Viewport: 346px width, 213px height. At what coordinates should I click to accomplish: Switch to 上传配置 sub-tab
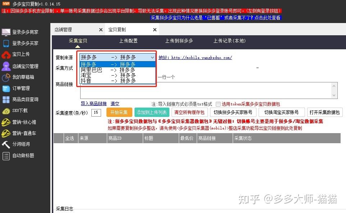(128, 41)
